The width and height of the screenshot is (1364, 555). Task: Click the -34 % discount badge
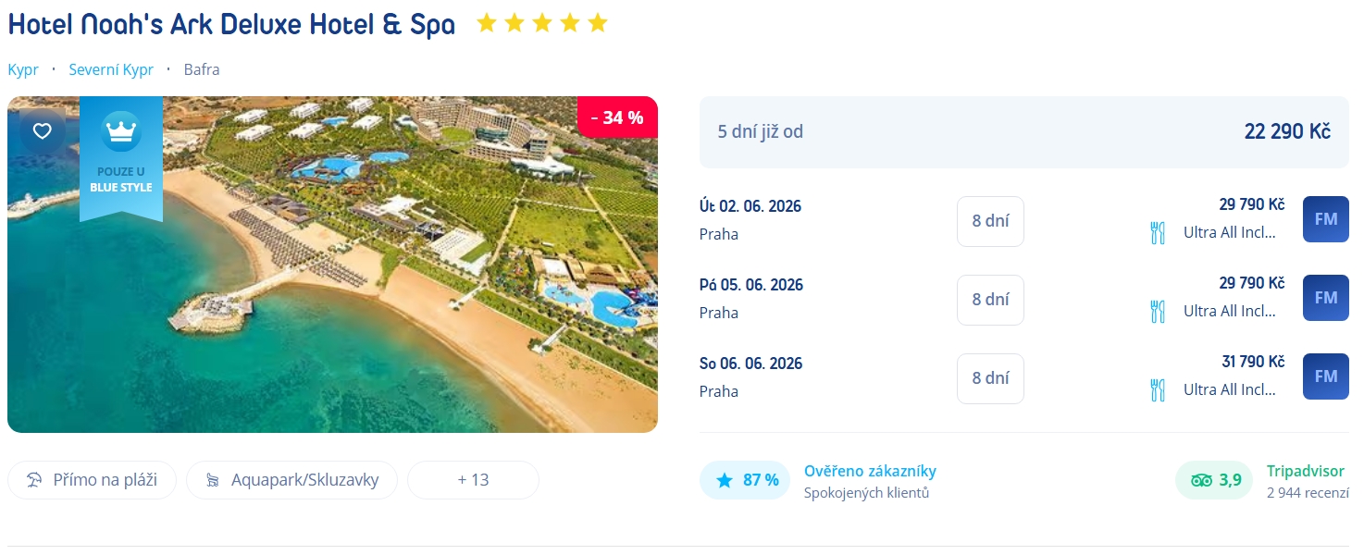617,117
